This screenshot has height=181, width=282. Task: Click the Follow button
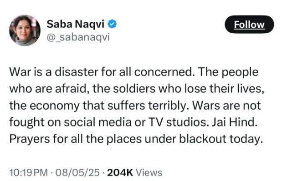(249, 25)
